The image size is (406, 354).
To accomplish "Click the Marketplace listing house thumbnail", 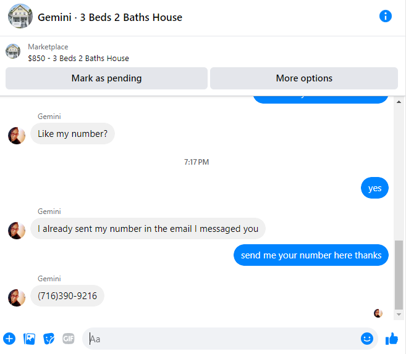I will coord(13,51).
